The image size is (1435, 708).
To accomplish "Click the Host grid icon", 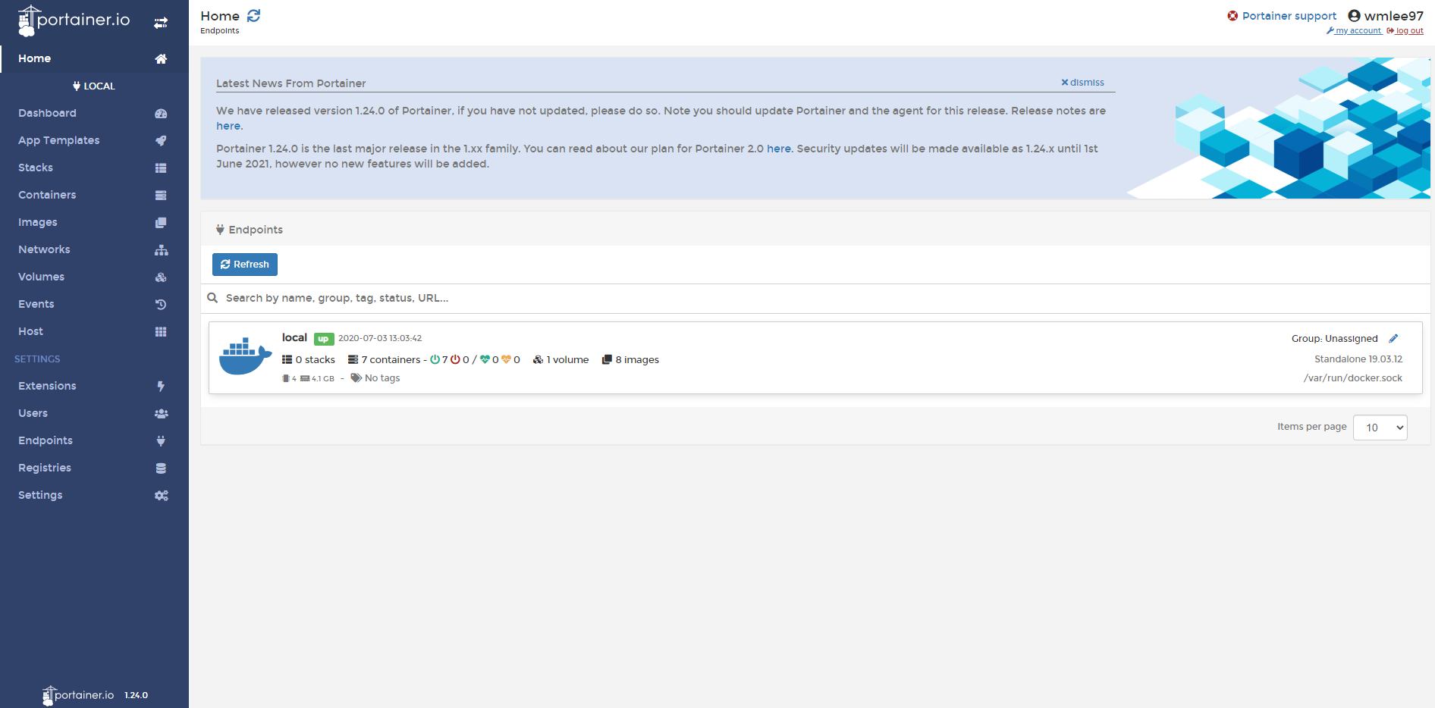I will [x=161, y=331].
